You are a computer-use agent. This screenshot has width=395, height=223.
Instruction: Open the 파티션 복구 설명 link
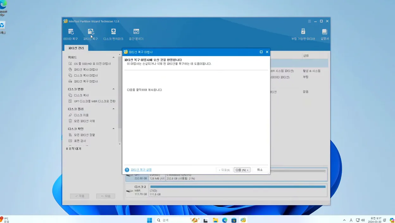point(141,170)
